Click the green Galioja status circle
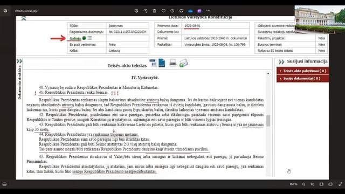Image resolution: width=345 pixels, height=194 pixels. pos(84,38)
